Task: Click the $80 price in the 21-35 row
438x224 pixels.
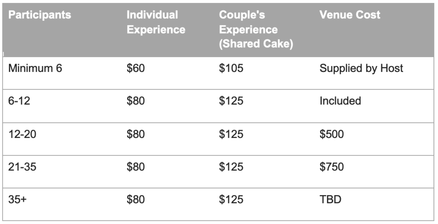Action: (136, 167)
